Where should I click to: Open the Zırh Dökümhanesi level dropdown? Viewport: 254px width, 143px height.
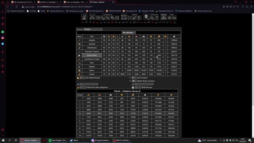[82, 78]
